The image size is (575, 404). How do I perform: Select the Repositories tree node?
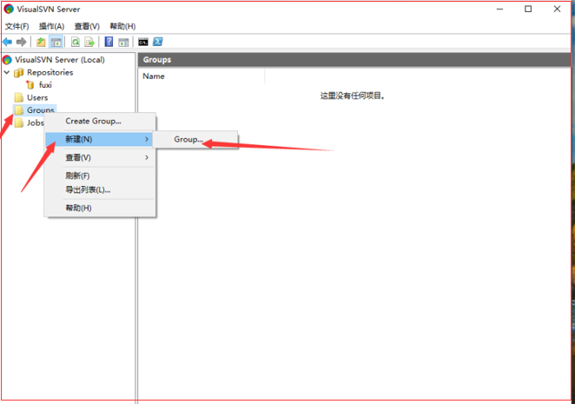[50, 72]
